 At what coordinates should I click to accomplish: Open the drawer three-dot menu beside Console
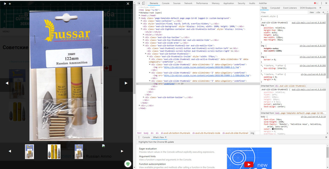tap(139, 137)
